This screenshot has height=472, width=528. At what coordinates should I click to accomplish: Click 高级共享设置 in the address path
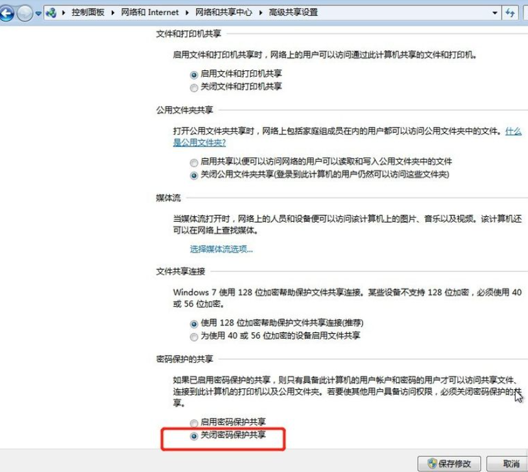click(294, 13)
